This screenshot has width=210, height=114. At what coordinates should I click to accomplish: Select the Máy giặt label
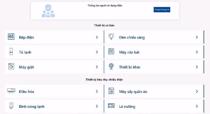[x=26, y=67]
